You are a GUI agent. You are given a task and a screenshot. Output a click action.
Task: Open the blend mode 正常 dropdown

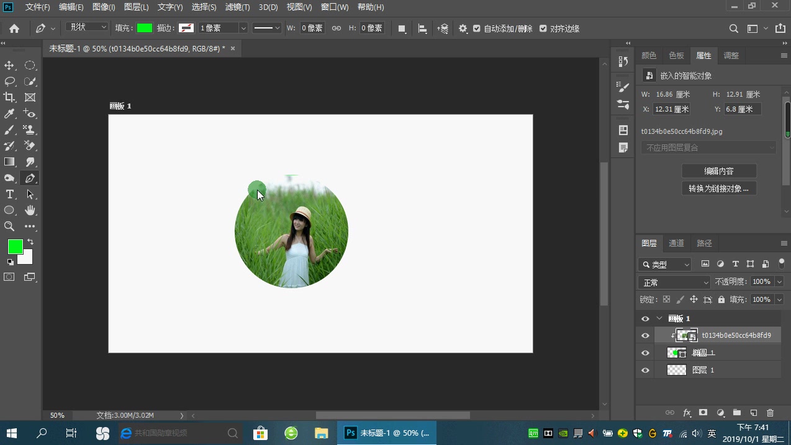pos(674,283)
